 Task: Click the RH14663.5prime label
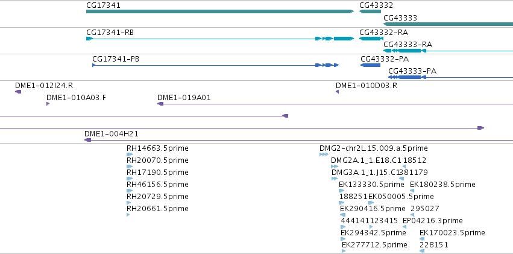point(157,148)
